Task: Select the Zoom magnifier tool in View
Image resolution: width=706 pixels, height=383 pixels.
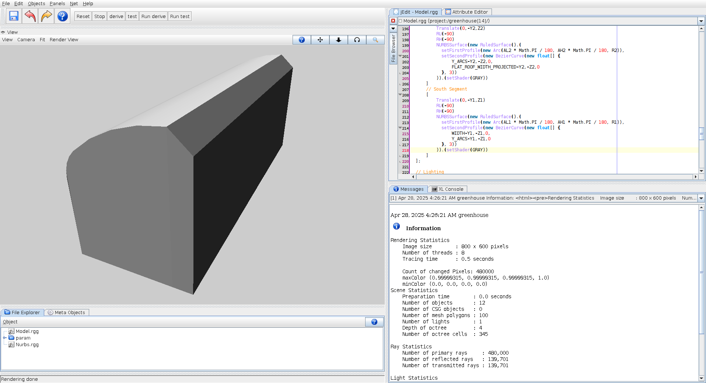Action: [375, 40]
